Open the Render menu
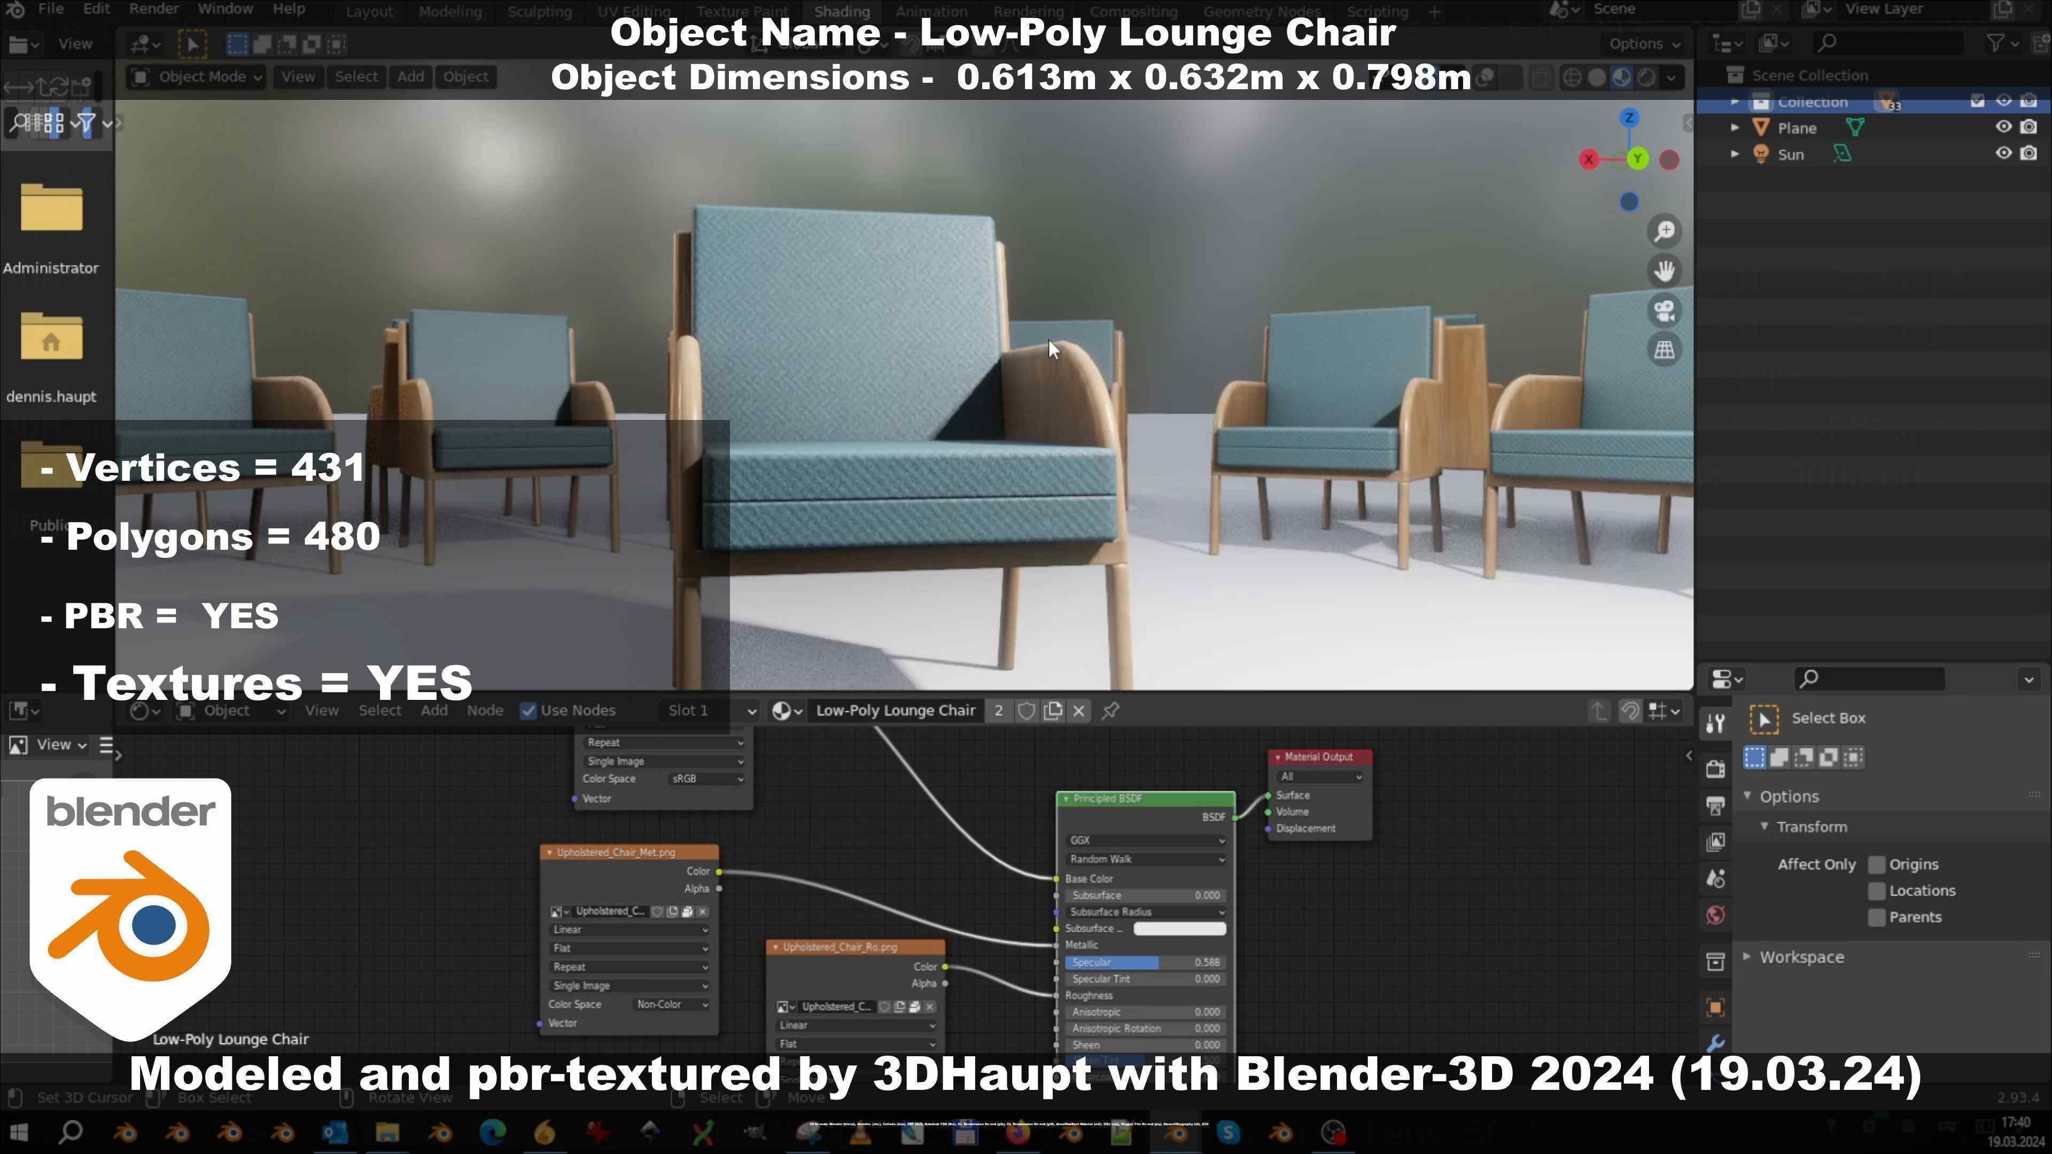Image resolution: width=2052 pixels, height=1154 pixels. pos(154,9)
